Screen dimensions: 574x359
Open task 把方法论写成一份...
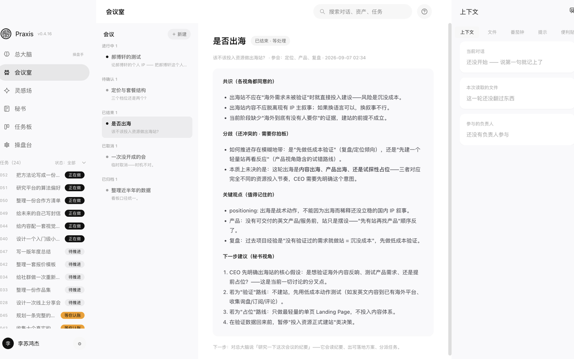pos(43,175)
